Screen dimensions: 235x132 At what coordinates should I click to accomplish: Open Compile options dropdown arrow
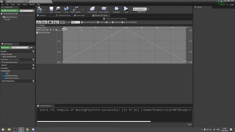(44, 10)
